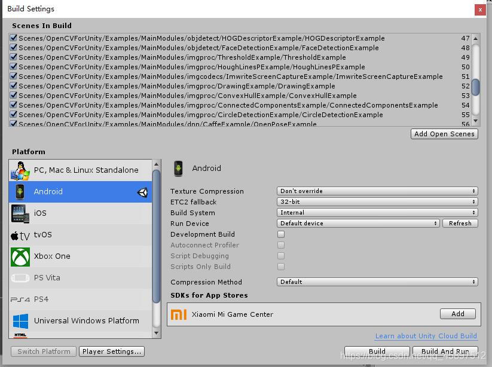Click the PC, Mac & Linux Standalone icon
492x367 pixels.
click(20, 170)
